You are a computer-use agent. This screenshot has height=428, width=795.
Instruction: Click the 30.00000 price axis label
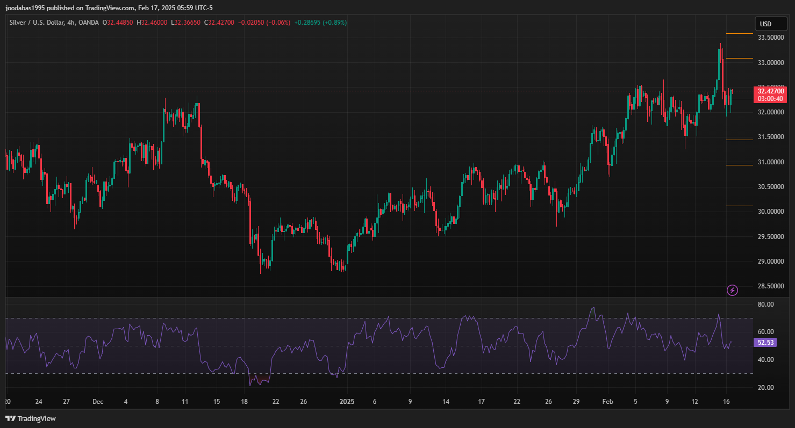(x=770, y=212)
